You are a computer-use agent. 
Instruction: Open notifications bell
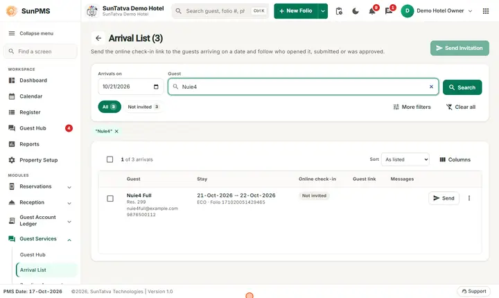click(x=371, y=11)
